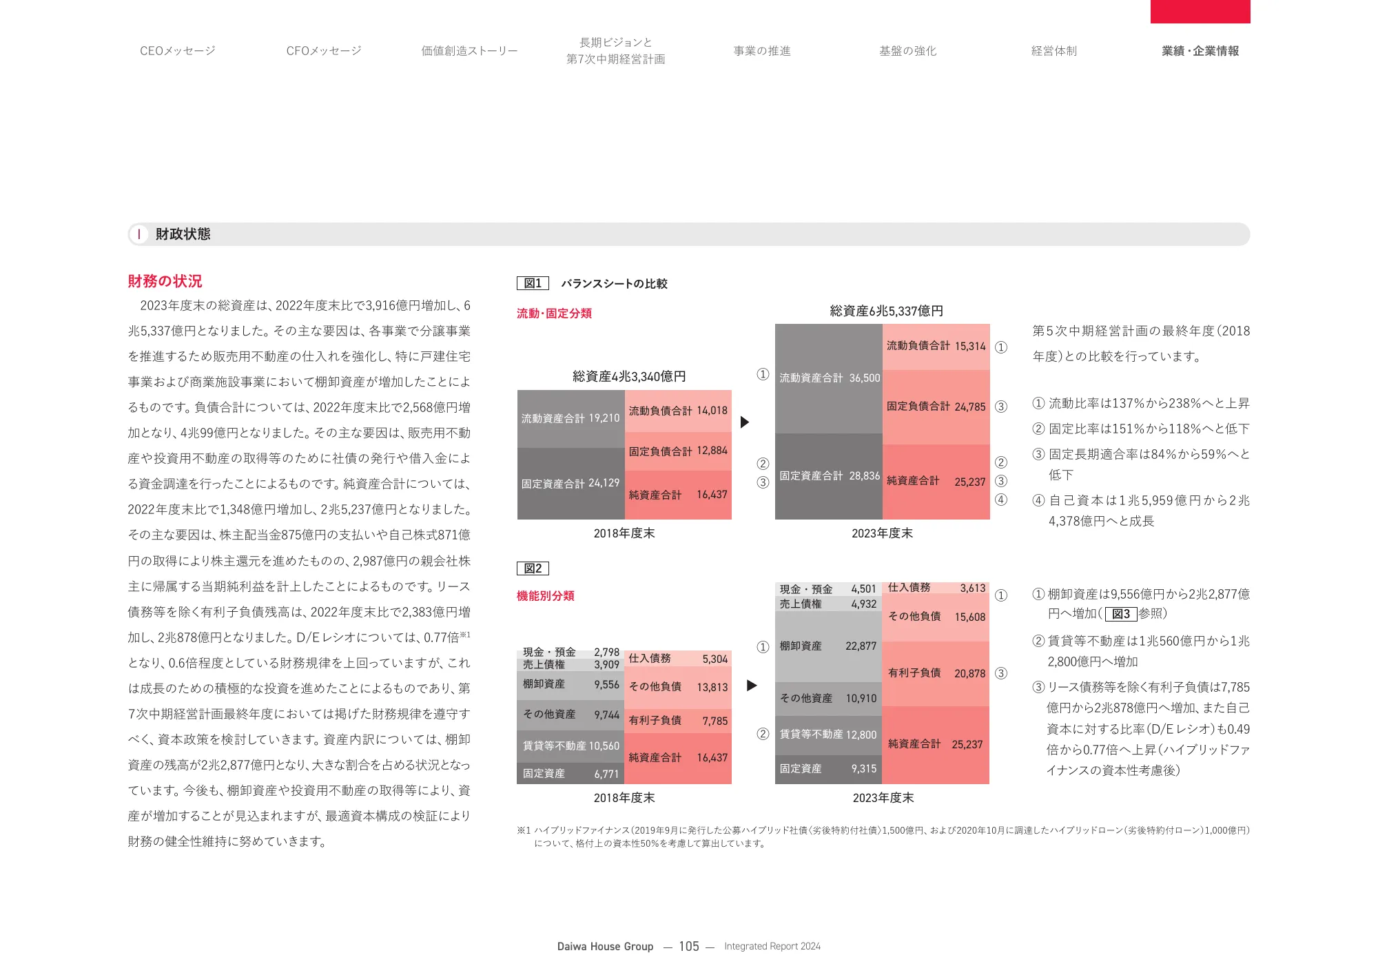
Task: Click その他負債 13,813 block
Action: pyautogui.click(x=678, y=688)
